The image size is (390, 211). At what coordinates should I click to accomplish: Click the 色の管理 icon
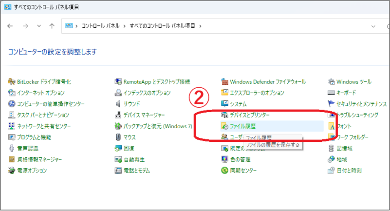pyautogui.click(x=224, y=159)
